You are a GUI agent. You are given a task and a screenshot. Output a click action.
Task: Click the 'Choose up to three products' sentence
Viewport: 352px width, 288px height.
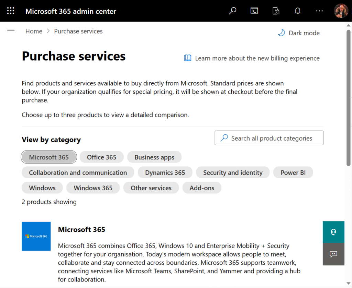[x=105, y=115]
